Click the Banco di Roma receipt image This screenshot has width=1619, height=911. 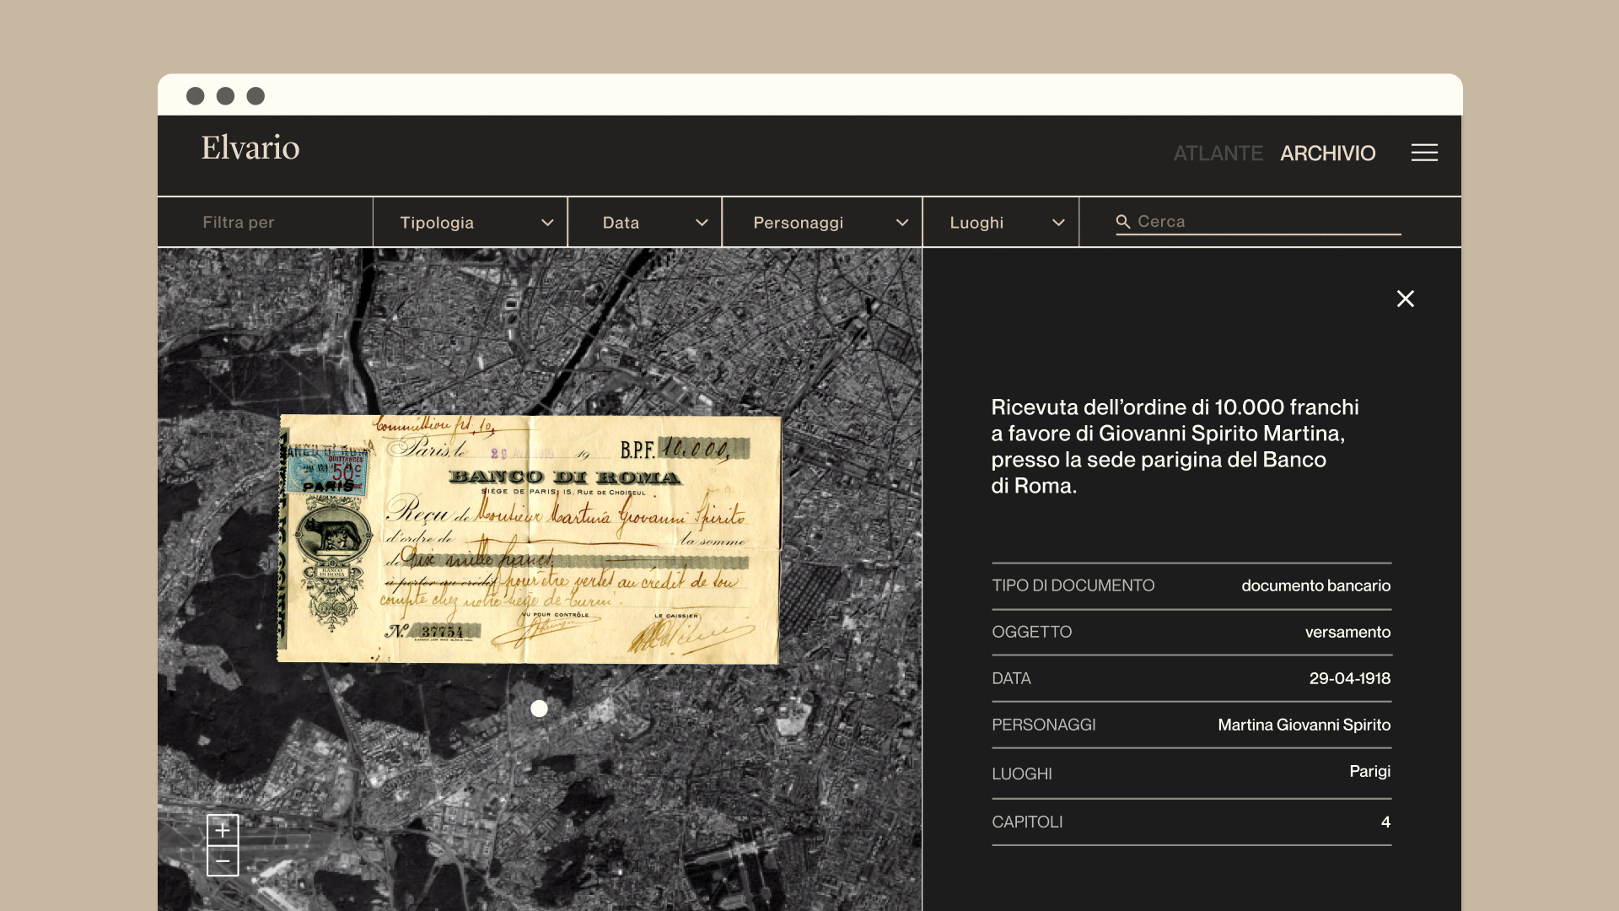coord(529,538)
